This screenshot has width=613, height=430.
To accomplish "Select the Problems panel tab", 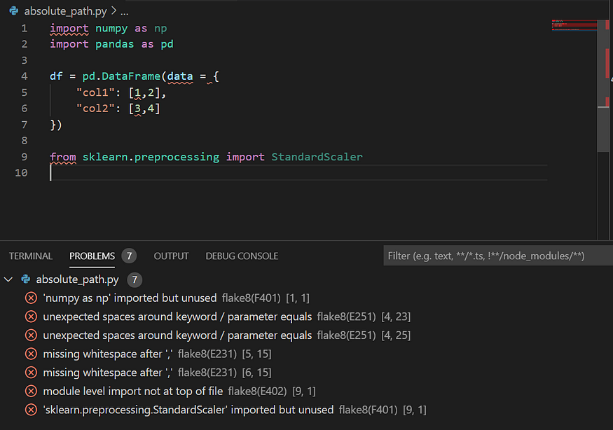I will pyautogui.click(x=92, y=256).
